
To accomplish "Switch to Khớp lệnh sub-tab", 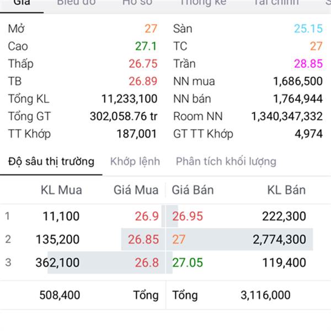I will [135, 162].
